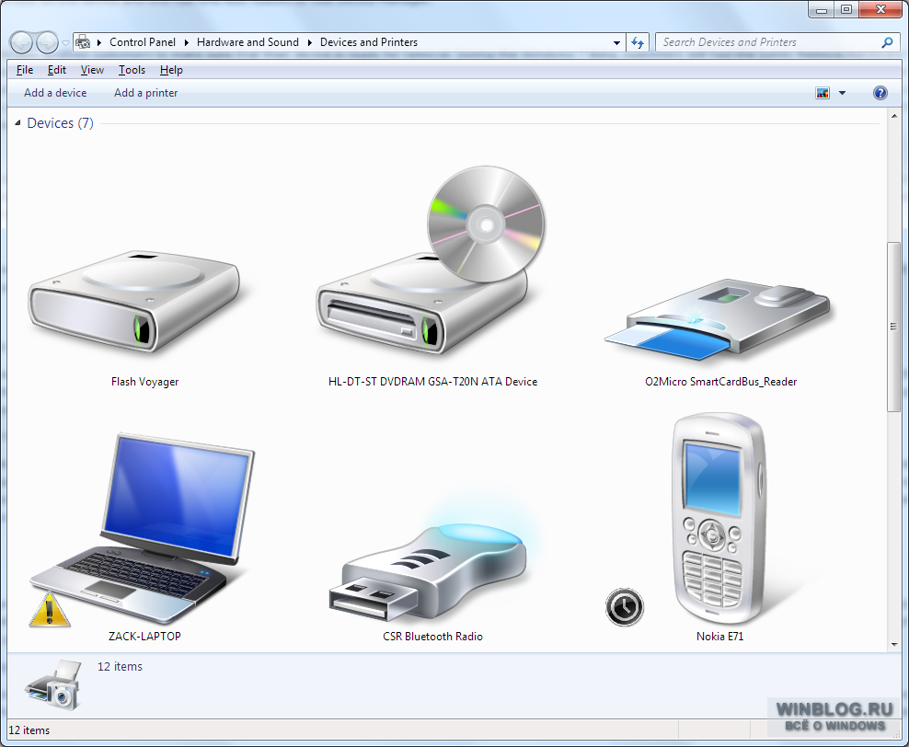Open the View menu
The width and height of the screenshot is (909, 747).
pos(92,70)
